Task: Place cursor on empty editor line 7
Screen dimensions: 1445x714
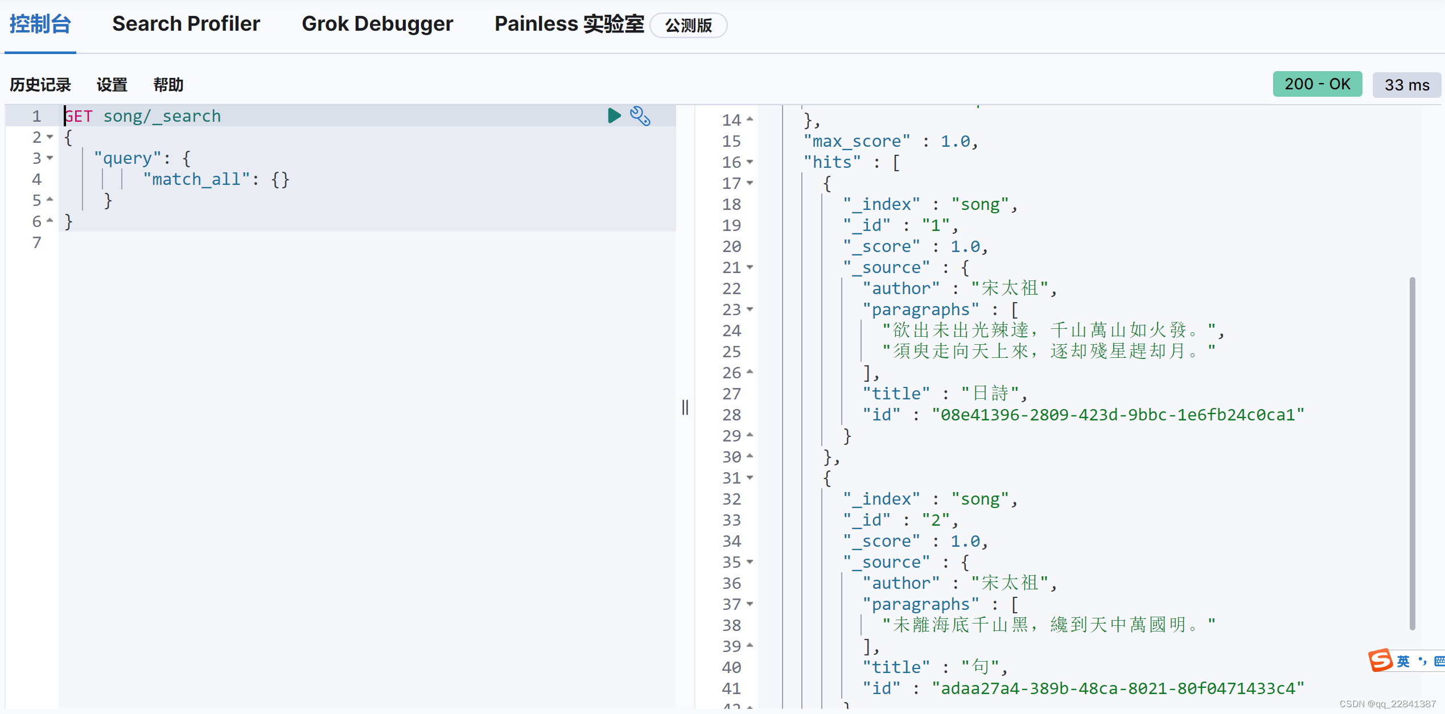Action: click(367, 243)
